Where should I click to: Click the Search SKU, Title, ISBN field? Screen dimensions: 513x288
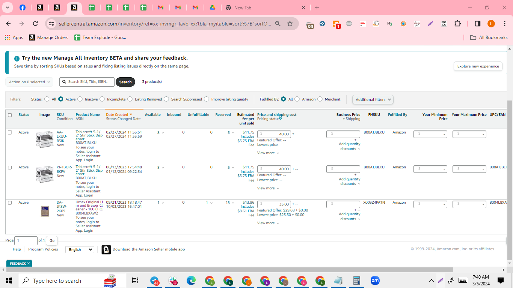87,82
